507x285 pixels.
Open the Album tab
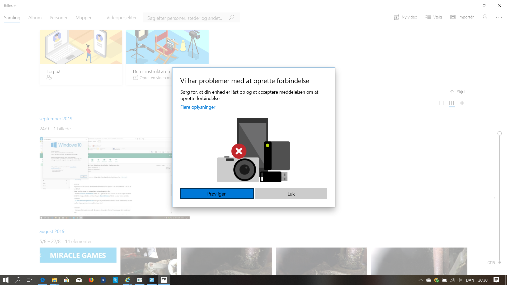pos(35,18)
